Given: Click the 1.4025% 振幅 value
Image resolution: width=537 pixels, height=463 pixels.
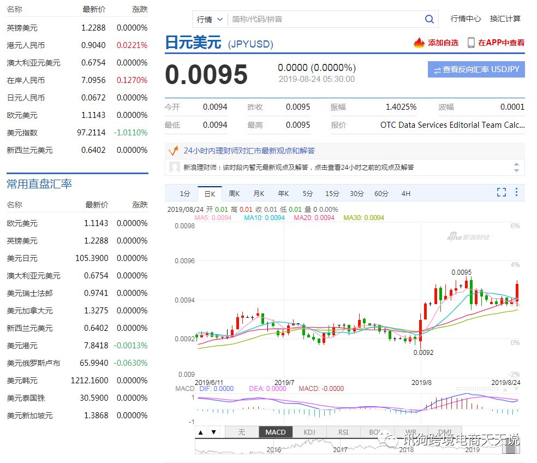Looking at the screenshot, I should pos(401,107).
